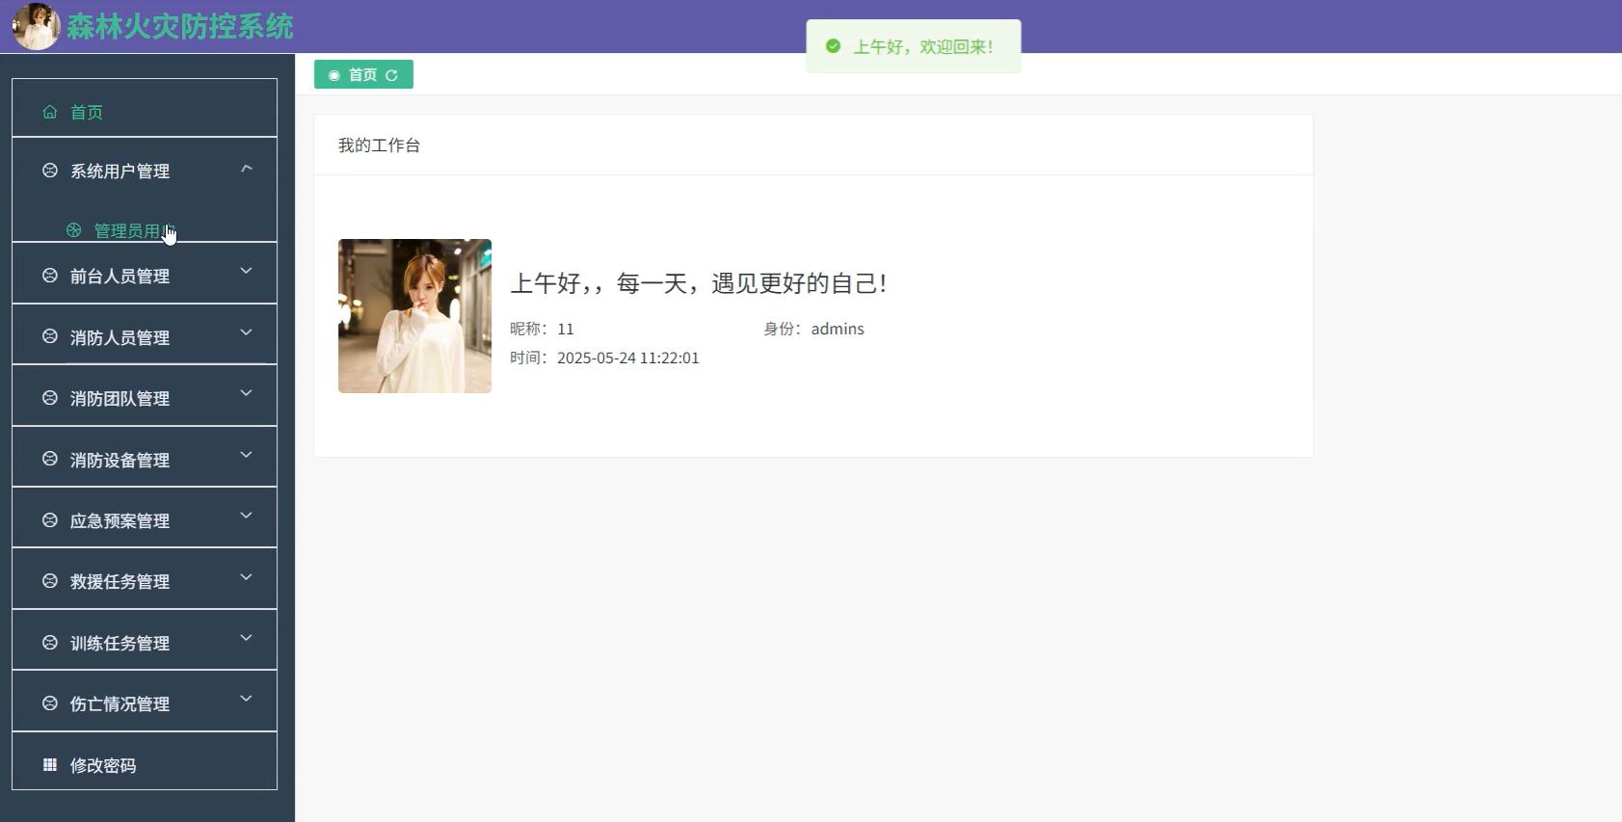Image resolution: width=1622 pixels, height=822 pixels.
Task: Click the home icon beside 首页 in sidebar
Action: (50, 112)
